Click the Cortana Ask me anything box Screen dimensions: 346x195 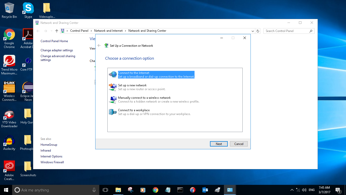tap(56, 190)
